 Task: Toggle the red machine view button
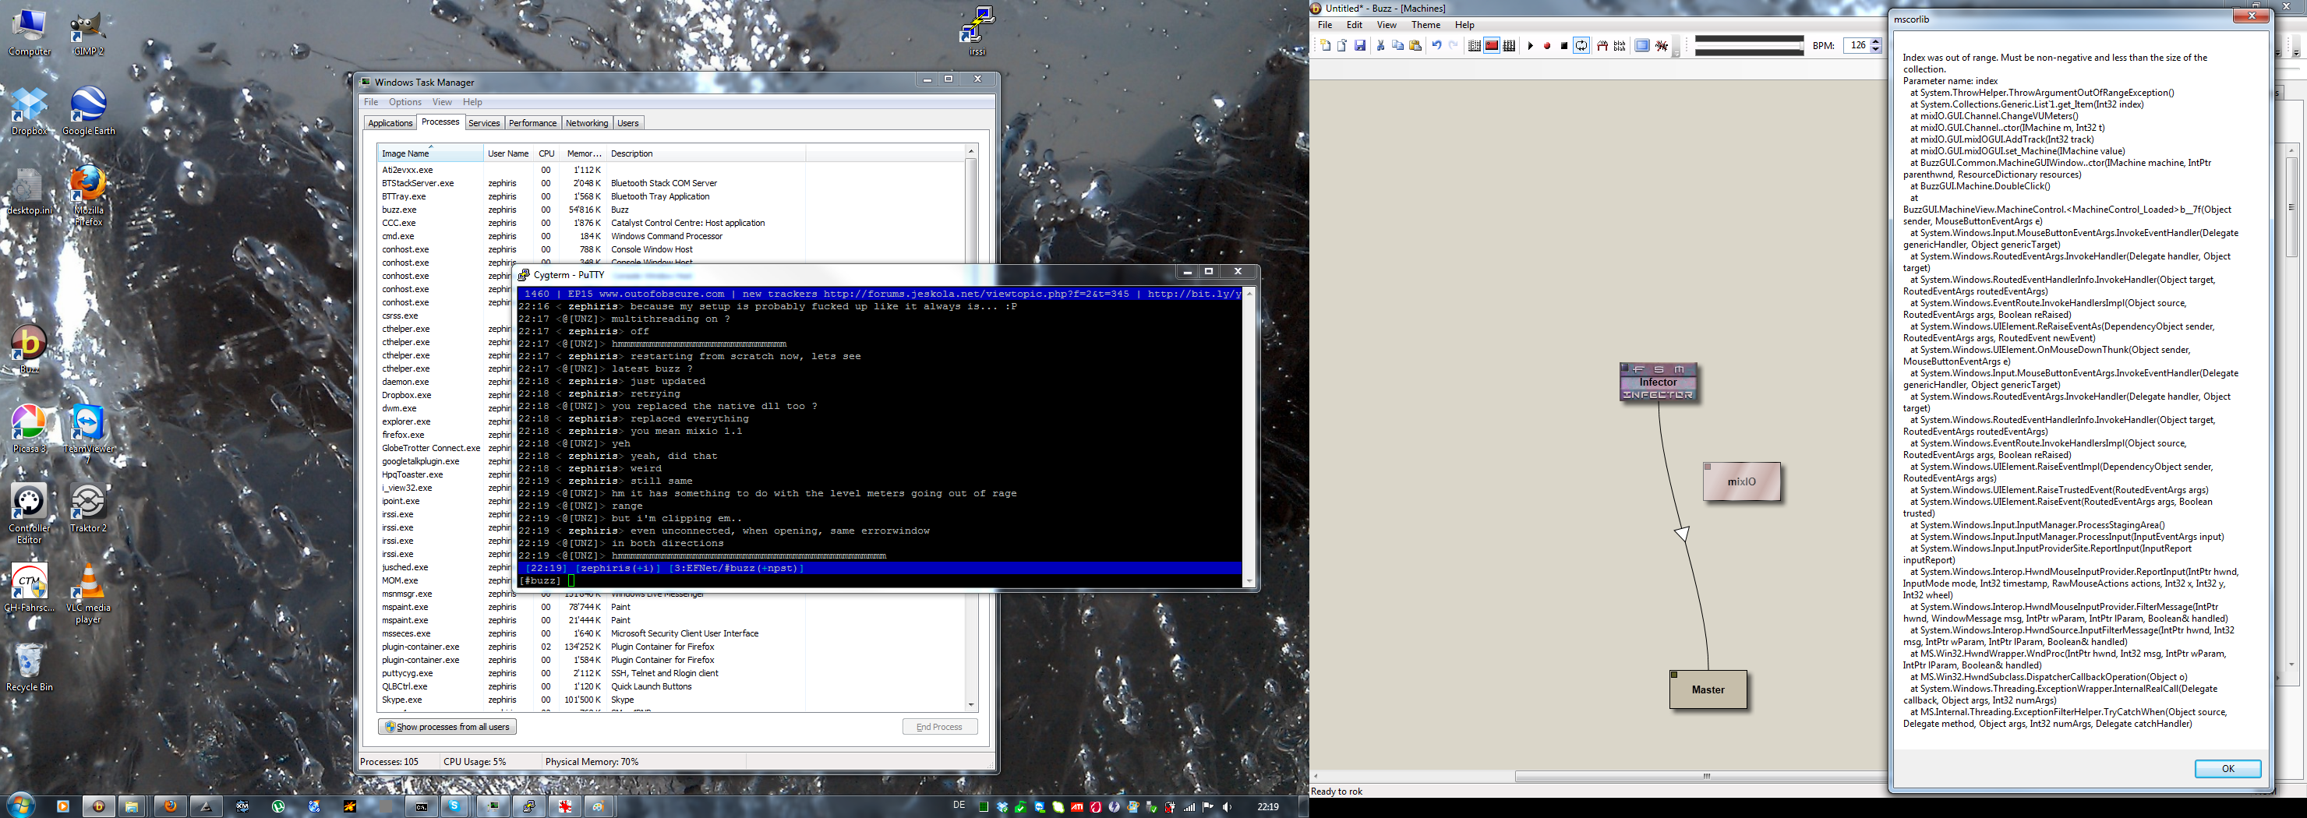tap(1491, 46)
